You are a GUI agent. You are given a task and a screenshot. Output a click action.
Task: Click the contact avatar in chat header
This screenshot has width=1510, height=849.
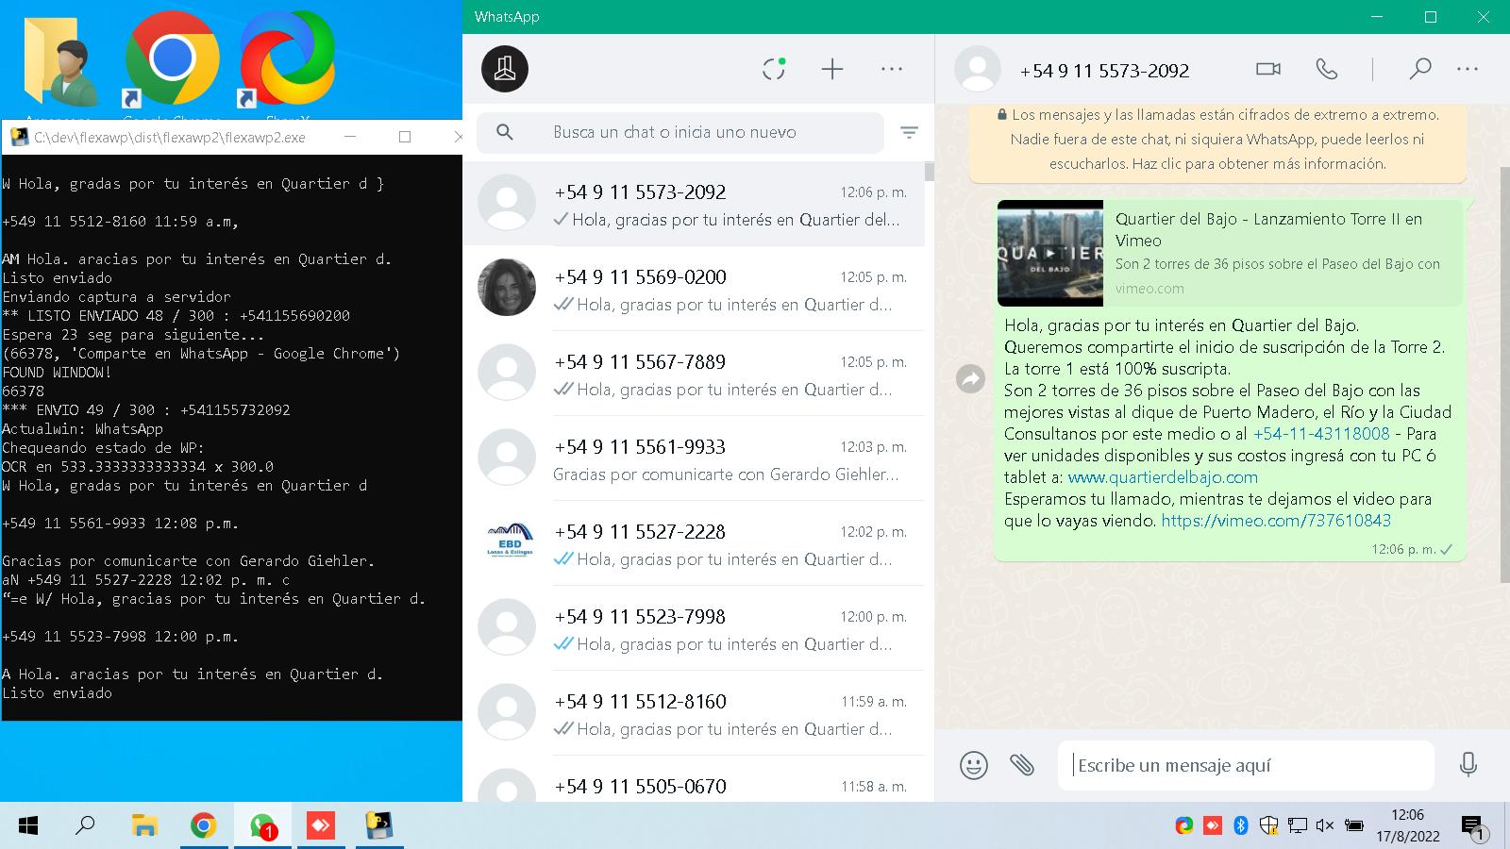978,69
